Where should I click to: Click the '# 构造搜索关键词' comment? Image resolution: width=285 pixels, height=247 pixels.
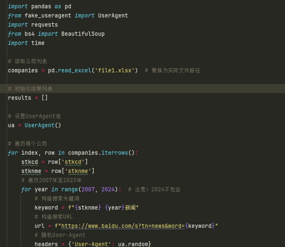tap(57, 199)
